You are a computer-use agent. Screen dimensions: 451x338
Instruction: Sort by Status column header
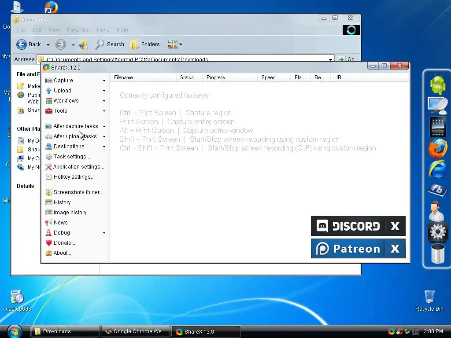(189, 77)
